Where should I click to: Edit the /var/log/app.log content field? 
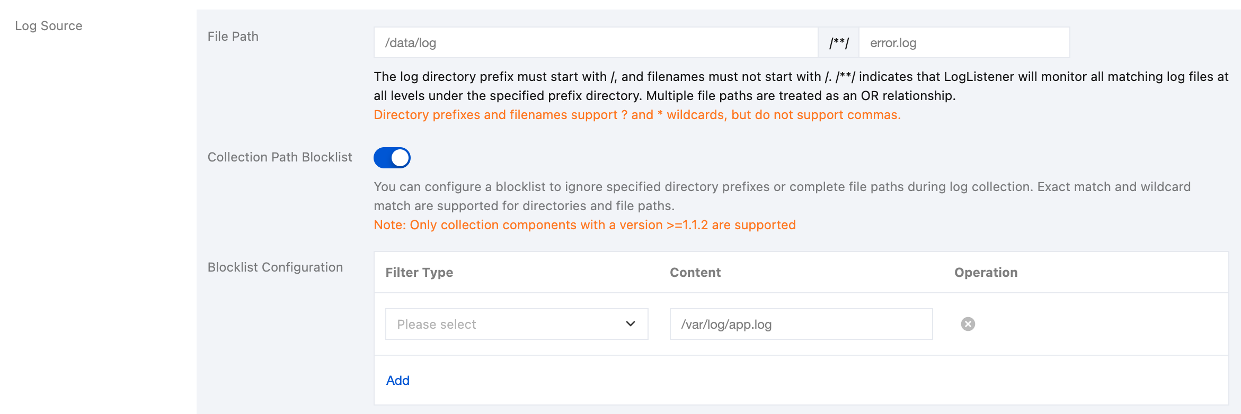click(x=801, y=324)
